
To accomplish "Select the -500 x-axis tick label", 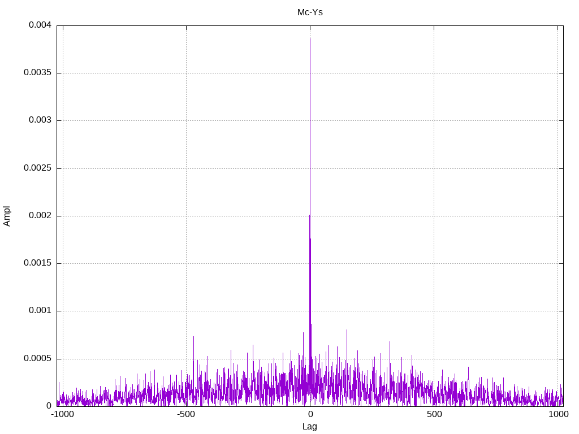I will 186,414.
